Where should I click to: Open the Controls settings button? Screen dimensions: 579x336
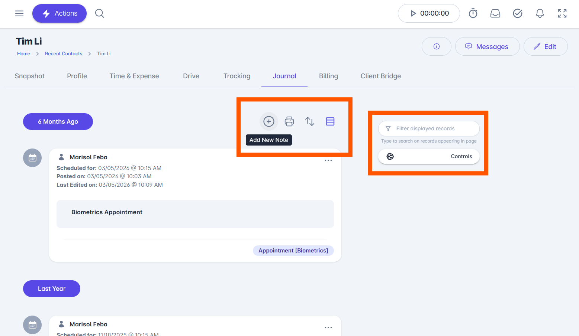[429, 156]
